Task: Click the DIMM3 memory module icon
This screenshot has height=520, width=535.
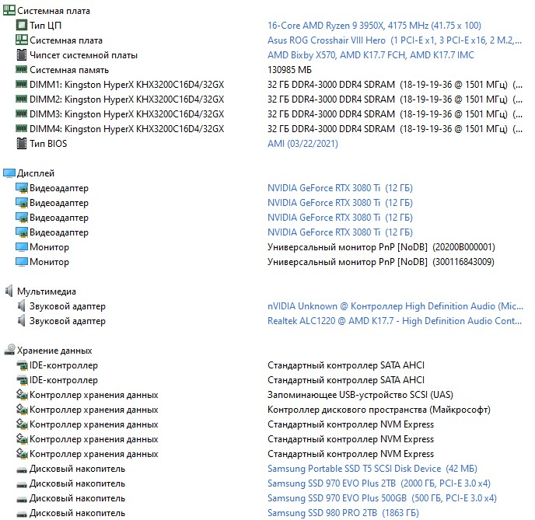Action: click(x=21, y=114)
